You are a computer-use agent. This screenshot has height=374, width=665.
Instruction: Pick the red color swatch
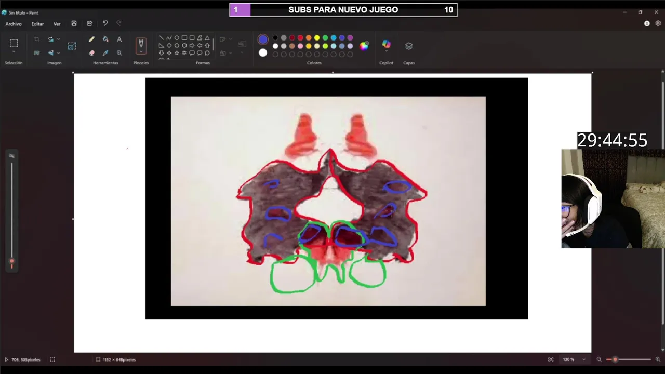[300, 38]
